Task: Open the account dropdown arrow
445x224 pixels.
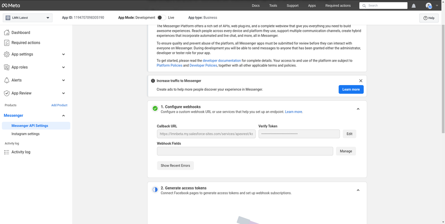Action: point(436,6)
